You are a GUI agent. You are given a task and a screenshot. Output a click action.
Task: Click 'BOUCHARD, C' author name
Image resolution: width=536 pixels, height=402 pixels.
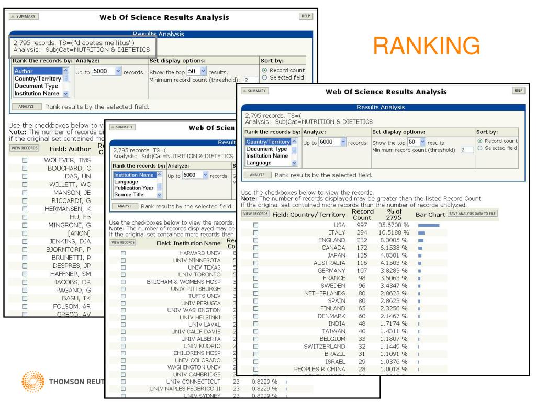[69, 168]
